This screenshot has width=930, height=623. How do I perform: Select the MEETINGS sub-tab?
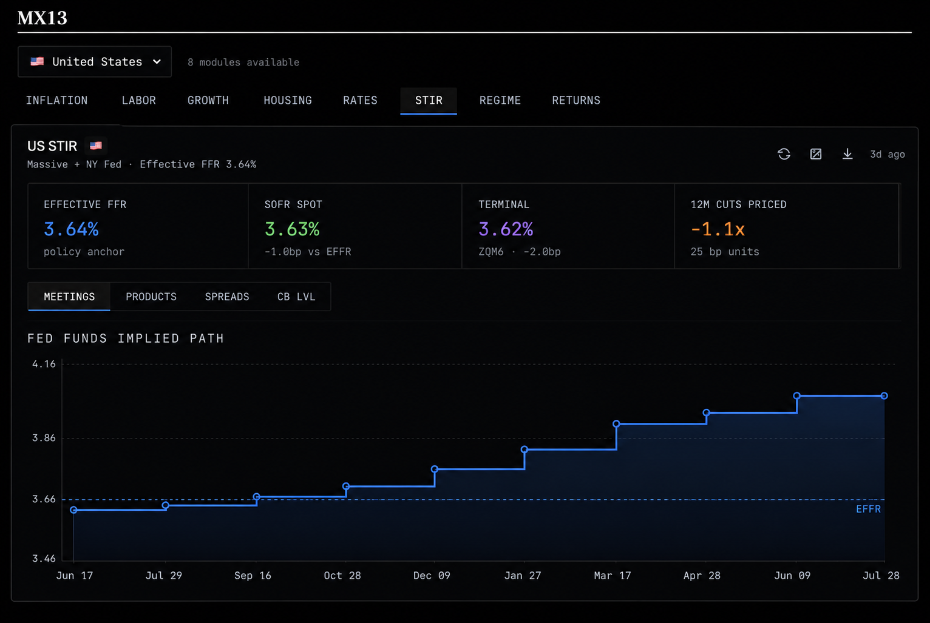point(69,297)
